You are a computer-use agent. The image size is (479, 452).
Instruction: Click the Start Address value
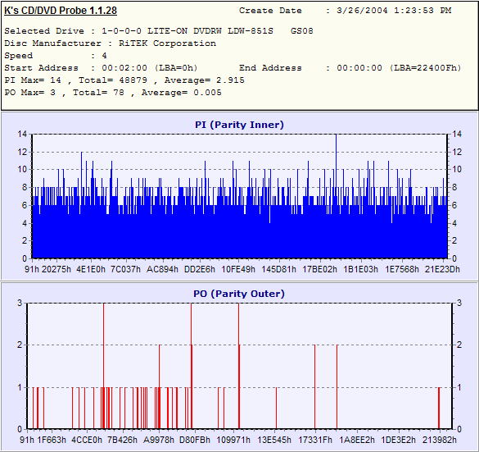[150, 68]
